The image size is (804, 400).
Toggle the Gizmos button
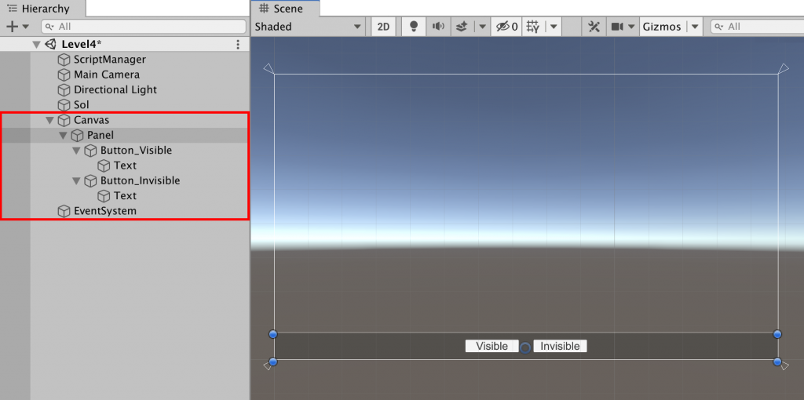662,27
